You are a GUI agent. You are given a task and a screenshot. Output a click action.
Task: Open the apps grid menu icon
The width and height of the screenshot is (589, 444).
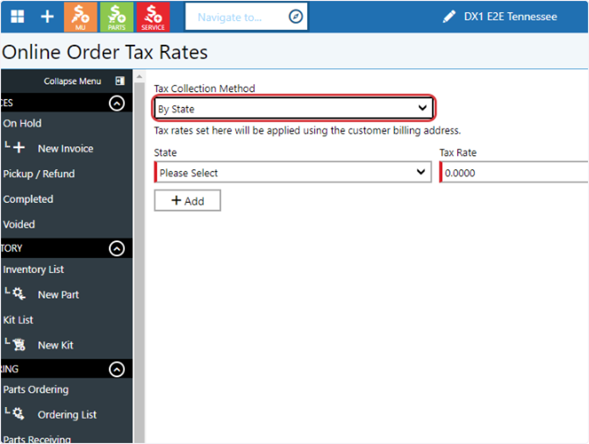(x=18, y=17)
